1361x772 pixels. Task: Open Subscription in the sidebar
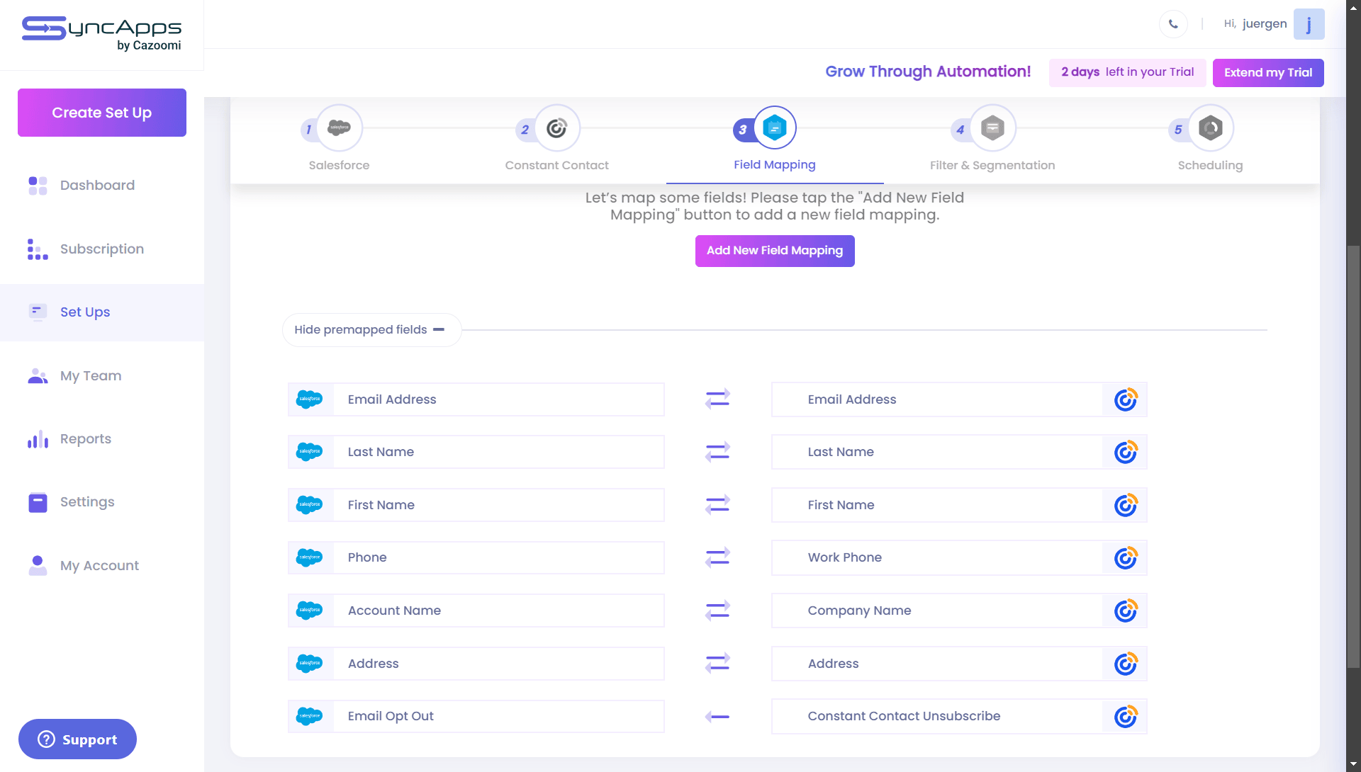(102, 249)
